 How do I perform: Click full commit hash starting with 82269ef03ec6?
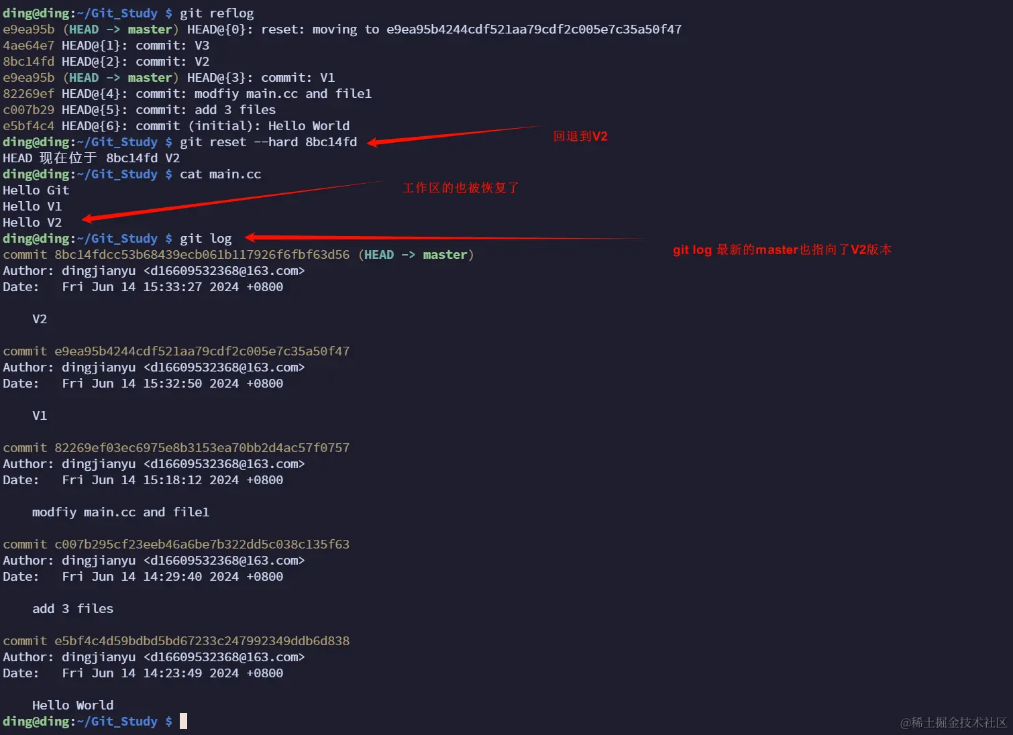202,448
